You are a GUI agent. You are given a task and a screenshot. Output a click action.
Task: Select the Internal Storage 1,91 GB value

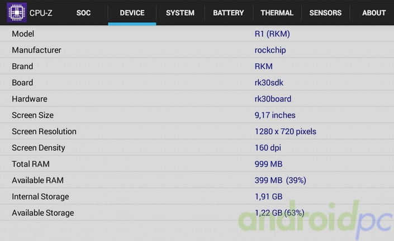coord(268,196)
